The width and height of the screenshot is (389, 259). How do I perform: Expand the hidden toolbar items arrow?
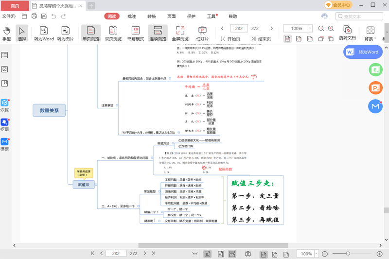pos(387,32)
